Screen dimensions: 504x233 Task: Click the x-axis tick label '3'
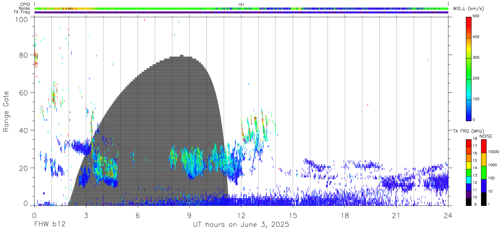pos(86,215)
